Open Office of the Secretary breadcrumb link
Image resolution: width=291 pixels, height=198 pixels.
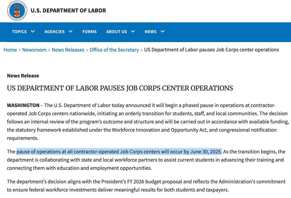[114, 50]
